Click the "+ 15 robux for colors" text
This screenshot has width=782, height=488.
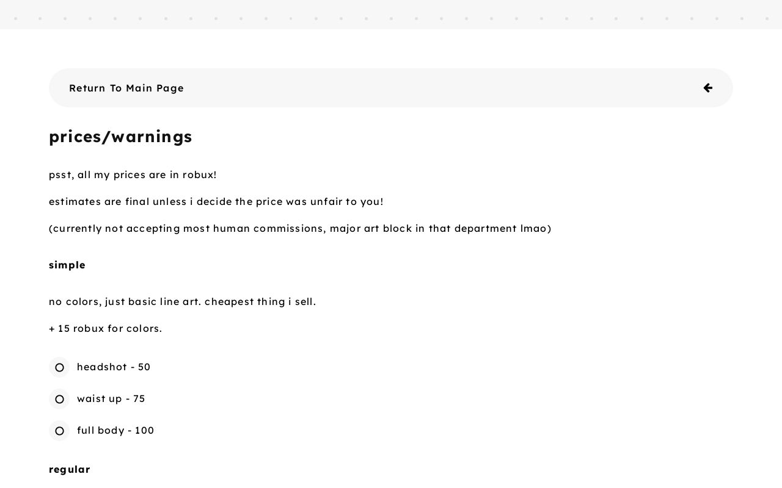[x=105, y=328]
